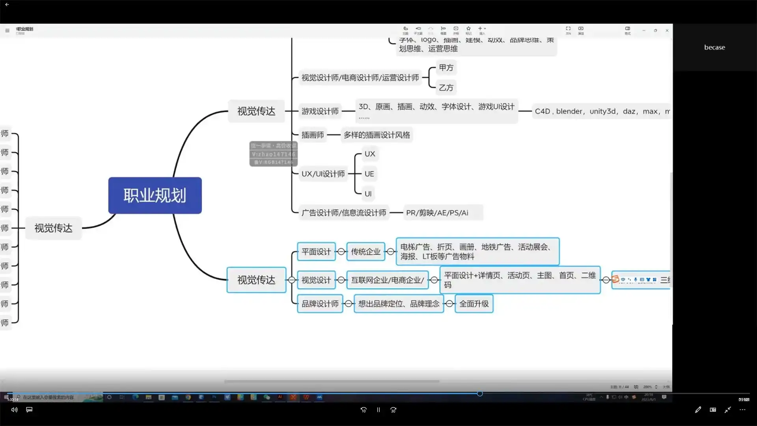This screenshot has height=426, width=757.
Task: Rewind the video 10 seconds
Action: [364, 410]
